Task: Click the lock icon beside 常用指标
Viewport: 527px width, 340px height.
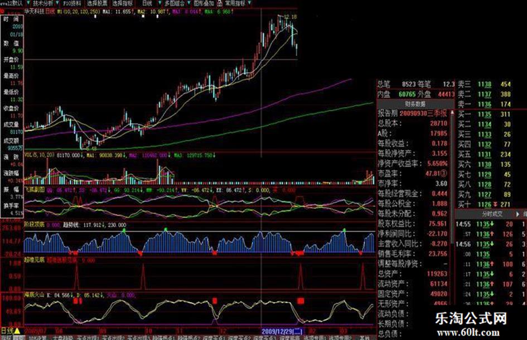Action: coord(220,3)
